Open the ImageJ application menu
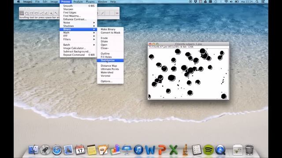The height and width of the screenshot is (158, 282). point(27,2)
